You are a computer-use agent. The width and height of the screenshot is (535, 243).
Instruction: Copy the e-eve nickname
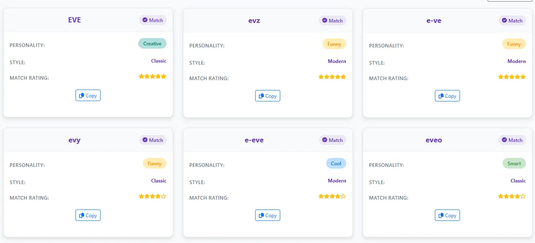[x=267, y=216]
